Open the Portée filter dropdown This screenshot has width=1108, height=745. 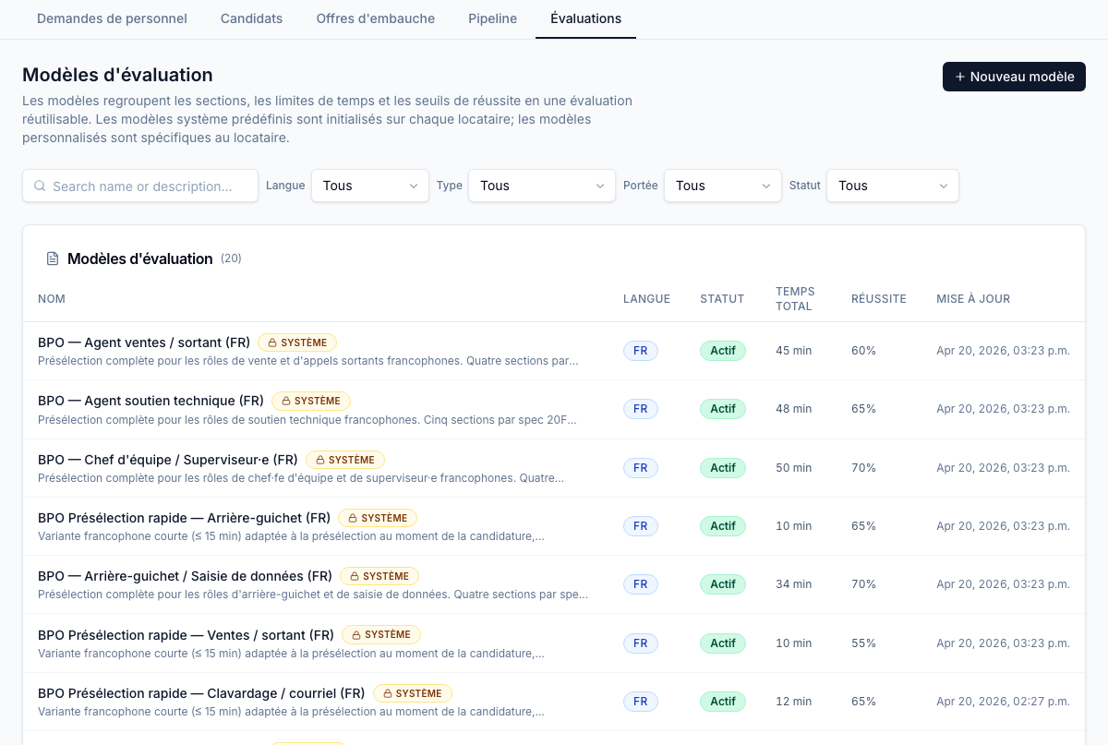point(723,186)
